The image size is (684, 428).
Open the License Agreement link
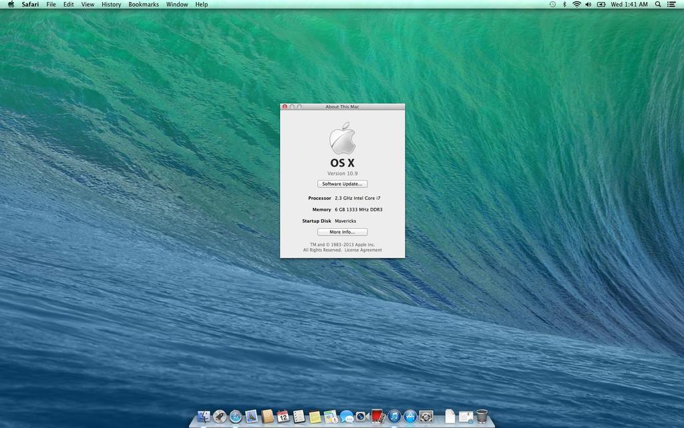[x=363, y=250]
